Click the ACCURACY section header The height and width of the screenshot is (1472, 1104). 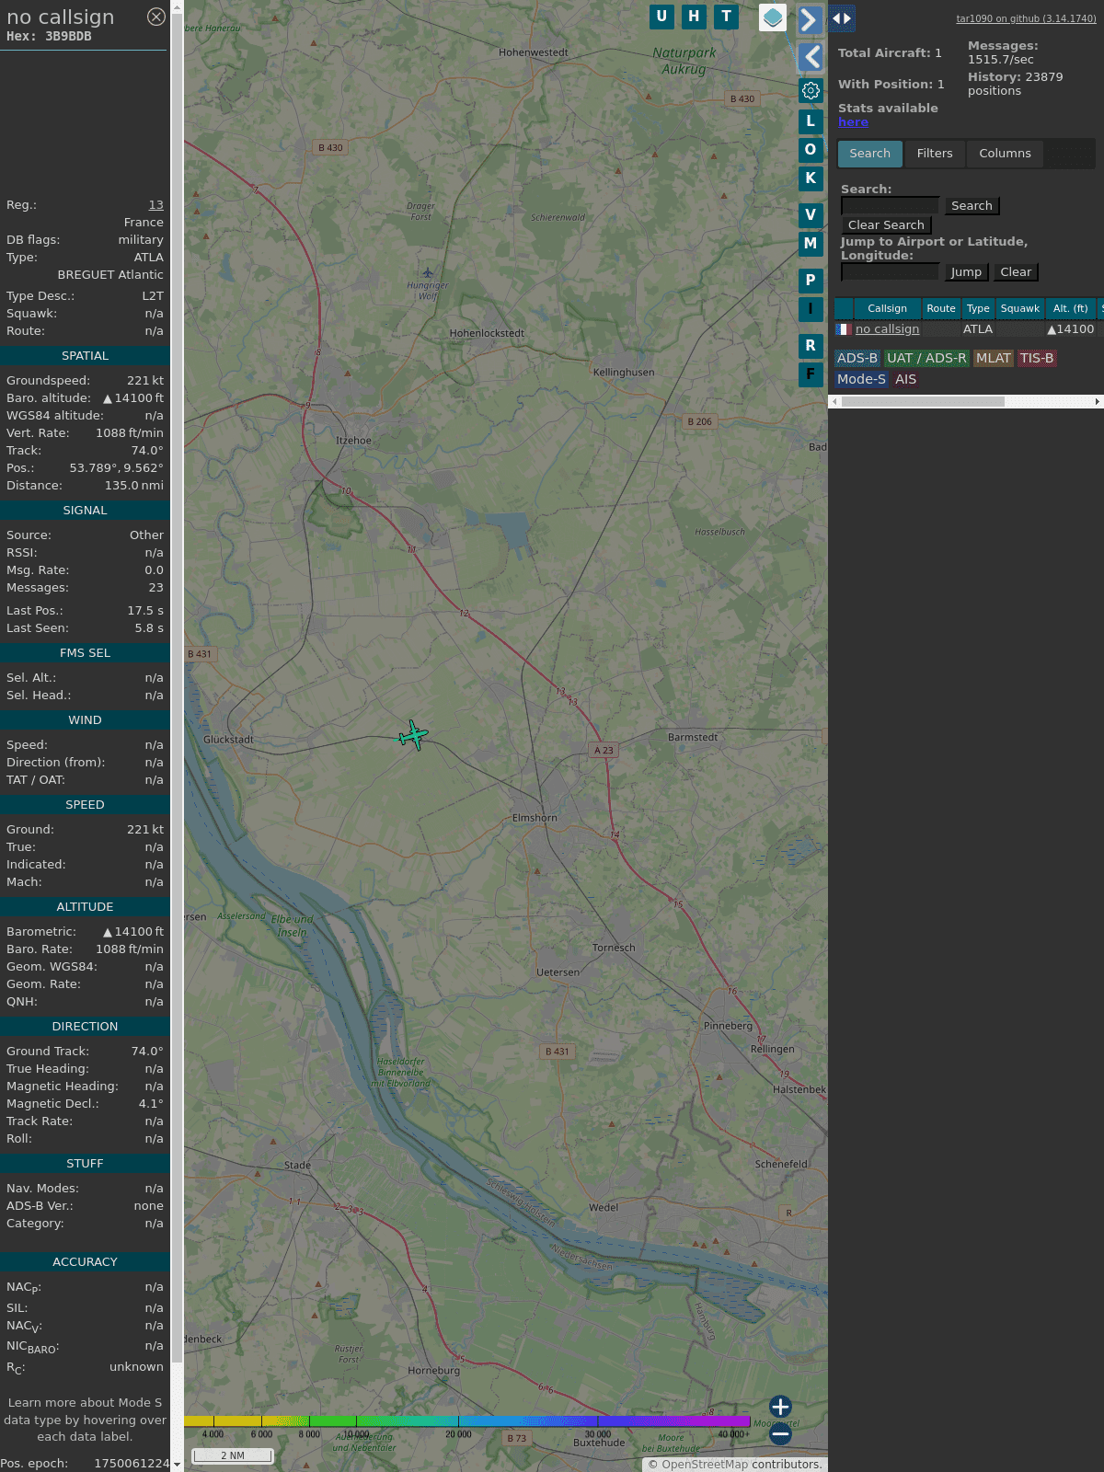pyautogui.click(x=85, y=1262)
